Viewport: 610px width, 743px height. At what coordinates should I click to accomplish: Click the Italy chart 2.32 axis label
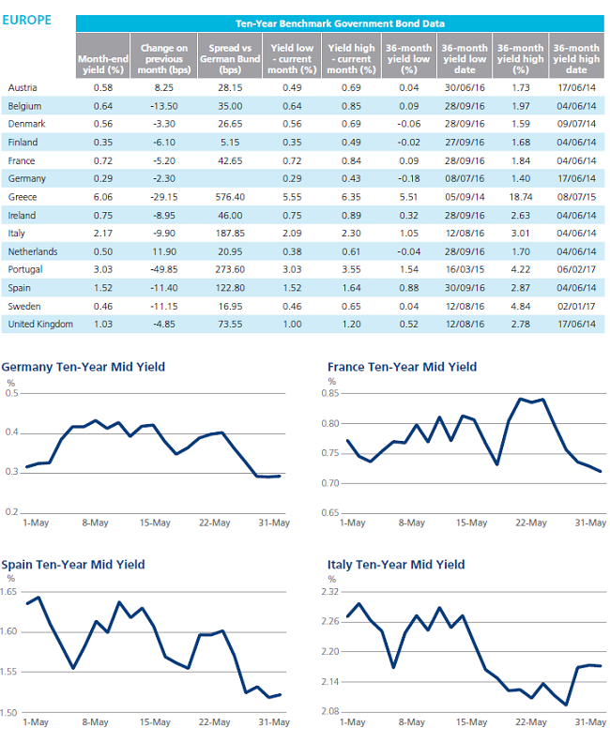point(328,592)
